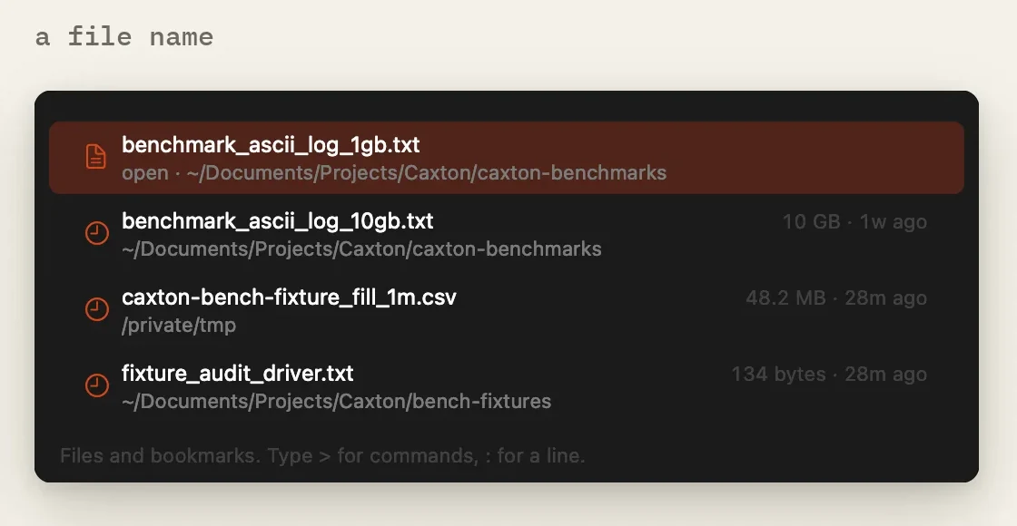Click the 'a file name' heading
This screenshot has height=526, width=1017.
click(124, 36)
